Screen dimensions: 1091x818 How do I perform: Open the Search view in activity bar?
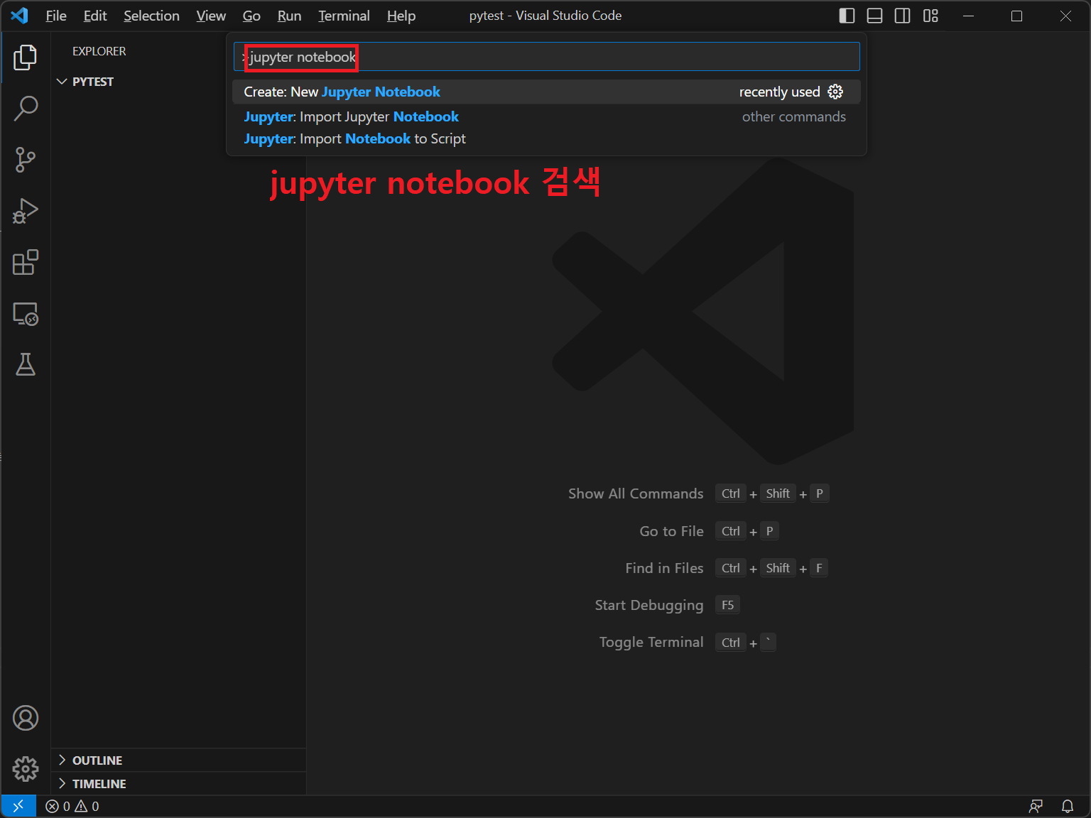(26, 109)
